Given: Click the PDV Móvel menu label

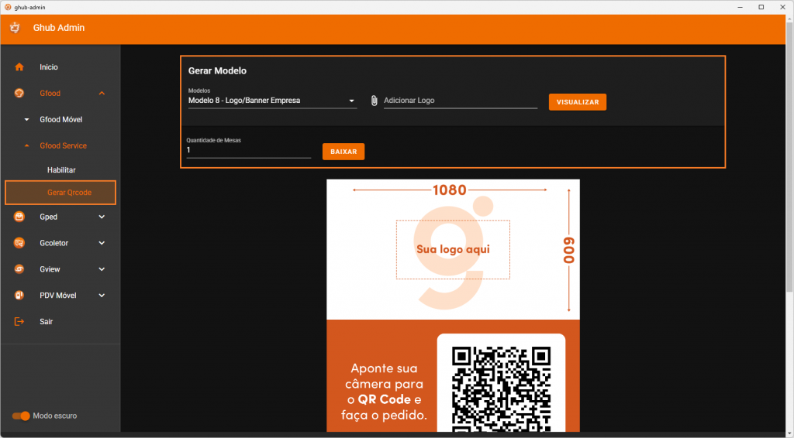Looking at the screenshot, I should click(x=58, y=296).
